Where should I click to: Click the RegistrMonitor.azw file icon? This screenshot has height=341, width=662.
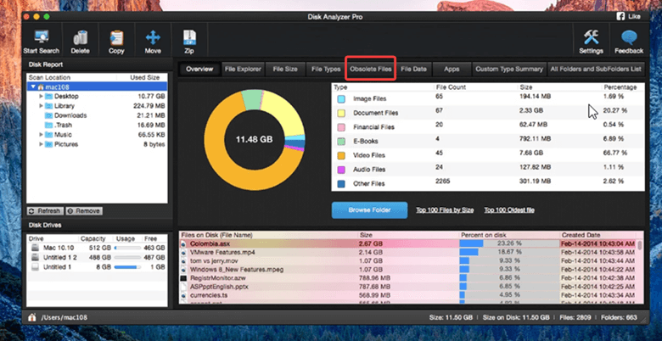183,278
